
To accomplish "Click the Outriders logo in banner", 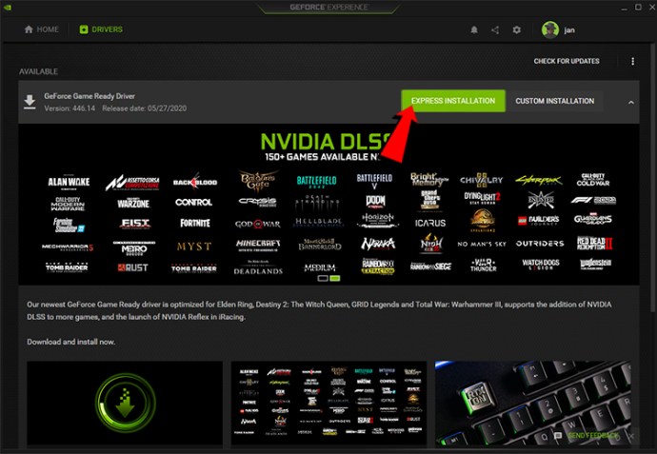I will tap(540, 244).
